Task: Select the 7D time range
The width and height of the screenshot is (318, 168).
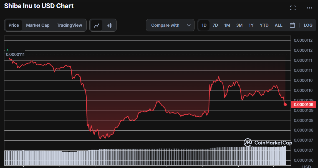Action: click(x=215, y=25)
